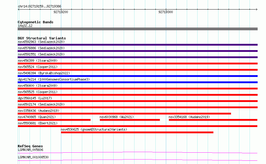266x164 pixels.
Task: Click the purple bar for nsv6592963
Action: pos(137,45)
